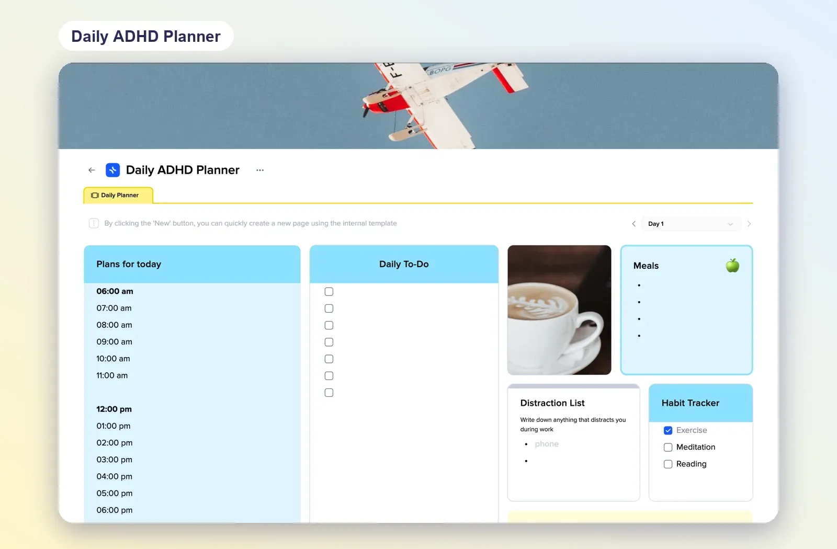
Task: Open the Day 1 dropdown
Action: click(x=691, y=224)
